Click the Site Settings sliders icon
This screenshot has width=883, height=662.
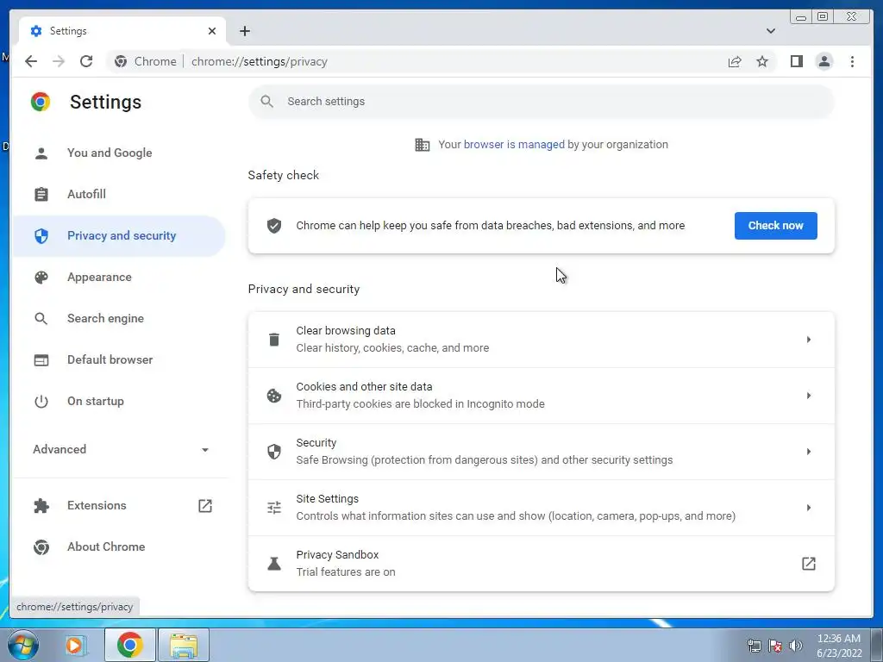(x=274, y=508)
